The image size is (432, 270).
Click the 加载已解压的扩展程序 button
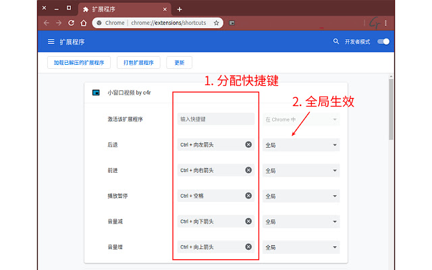coord(80,63)
